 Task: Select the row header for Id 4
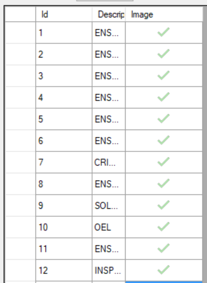click(21, 97)
